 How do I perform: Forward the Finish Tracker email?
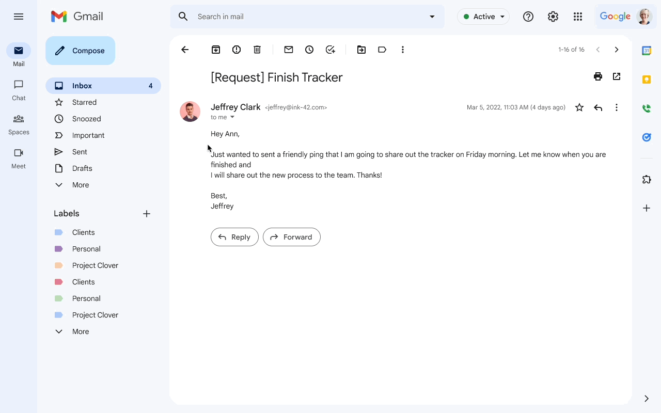[292, 237]
